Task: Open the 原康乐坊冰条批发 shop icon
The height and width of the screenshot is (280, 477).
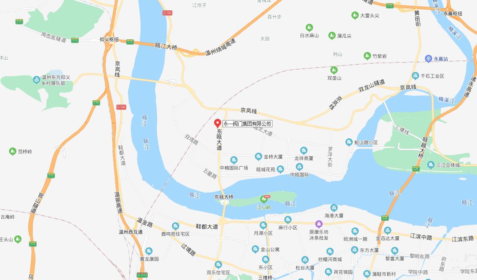Action: [319, 224]
